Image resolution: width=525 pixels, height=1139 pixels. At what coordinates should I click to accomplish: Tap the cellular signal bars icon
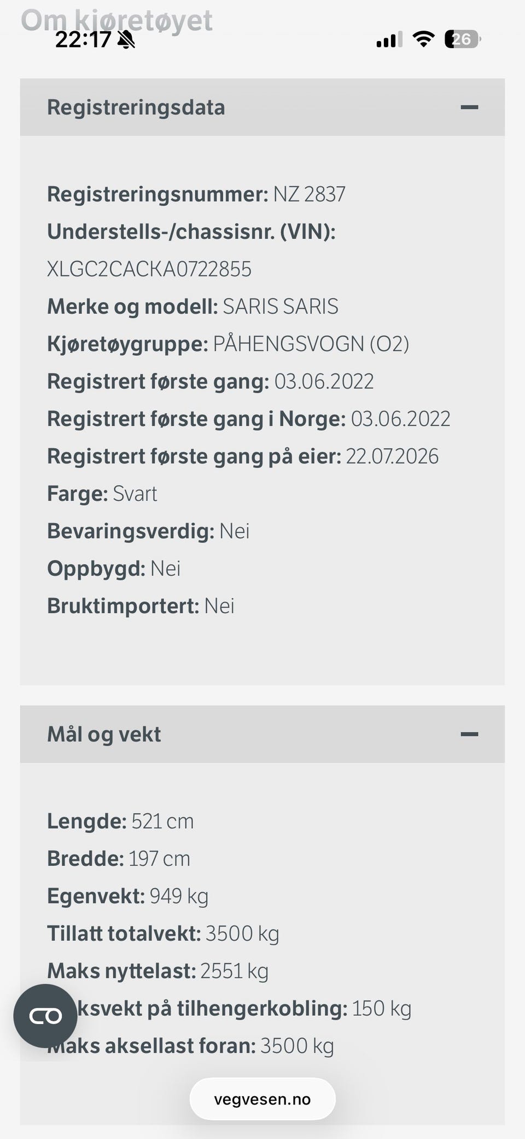(389, 39)
